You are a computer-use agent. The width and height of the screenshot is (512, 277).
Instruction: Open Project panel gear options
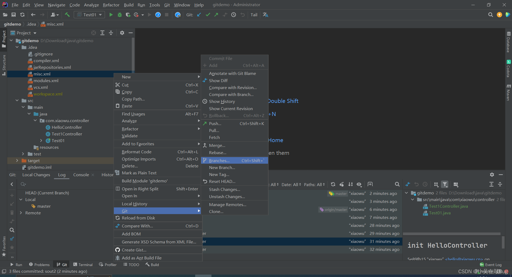(122, 33)
